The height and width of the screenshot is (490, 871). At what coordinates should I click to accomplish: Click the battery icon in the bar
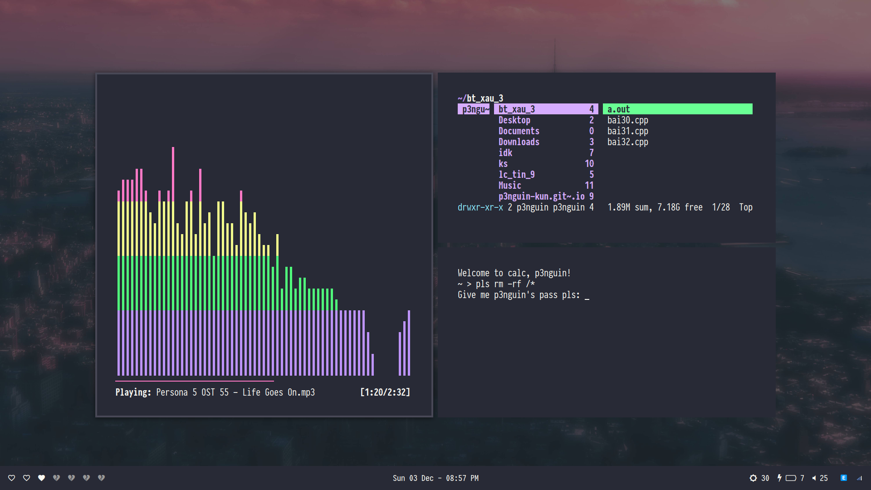791,478
